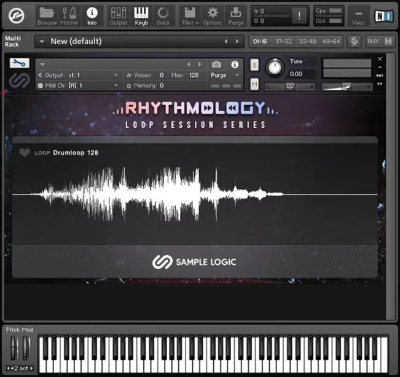Image resolution: width=400 pixels, height=377 pixels.
Task: Open the KSP multi script editor icon
Action: point(355,41)
